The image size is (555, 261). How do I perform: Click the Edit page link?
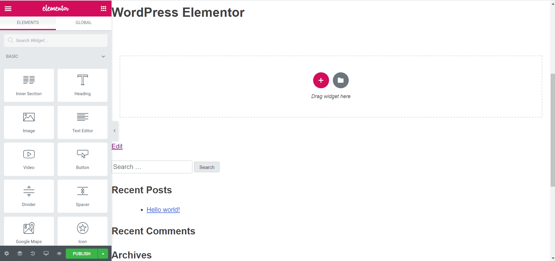click(x=117, y=146)
